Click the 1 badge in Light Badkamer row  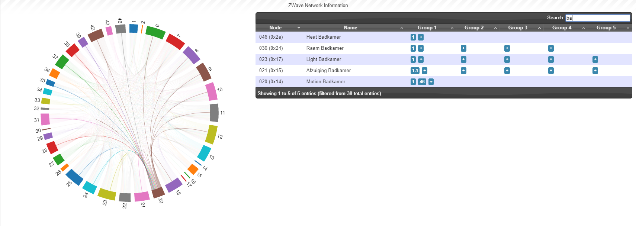pyautogui.click(x=413, y=59)
